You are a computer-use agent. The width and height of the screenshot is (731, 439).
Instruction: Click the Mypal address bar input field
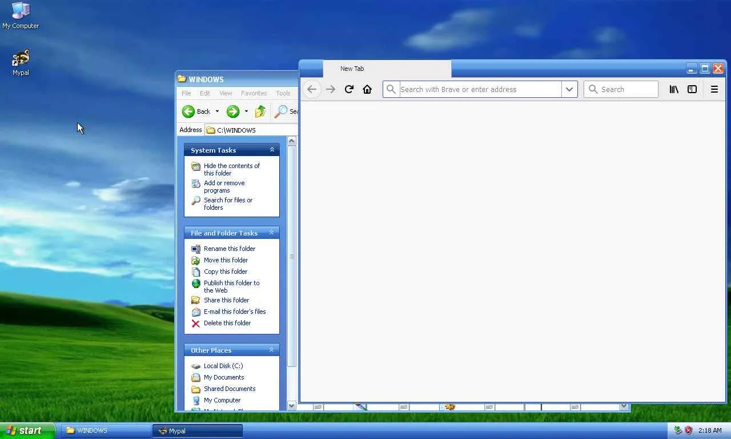tap(480, 89)
